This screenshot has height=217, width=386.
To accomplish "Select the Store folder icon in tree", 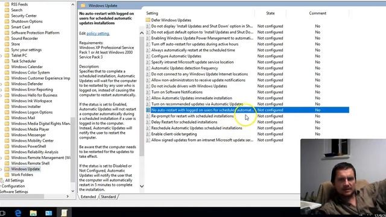I will [7, 44].
